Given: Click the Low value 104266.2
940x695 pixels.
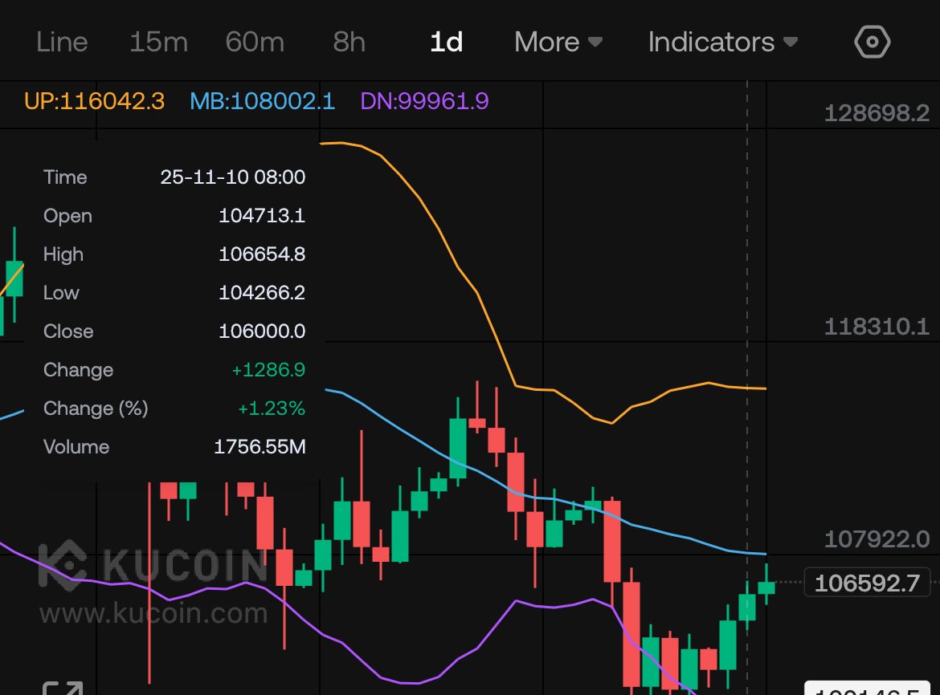Looking at the screenshot, I should (262, 293).
